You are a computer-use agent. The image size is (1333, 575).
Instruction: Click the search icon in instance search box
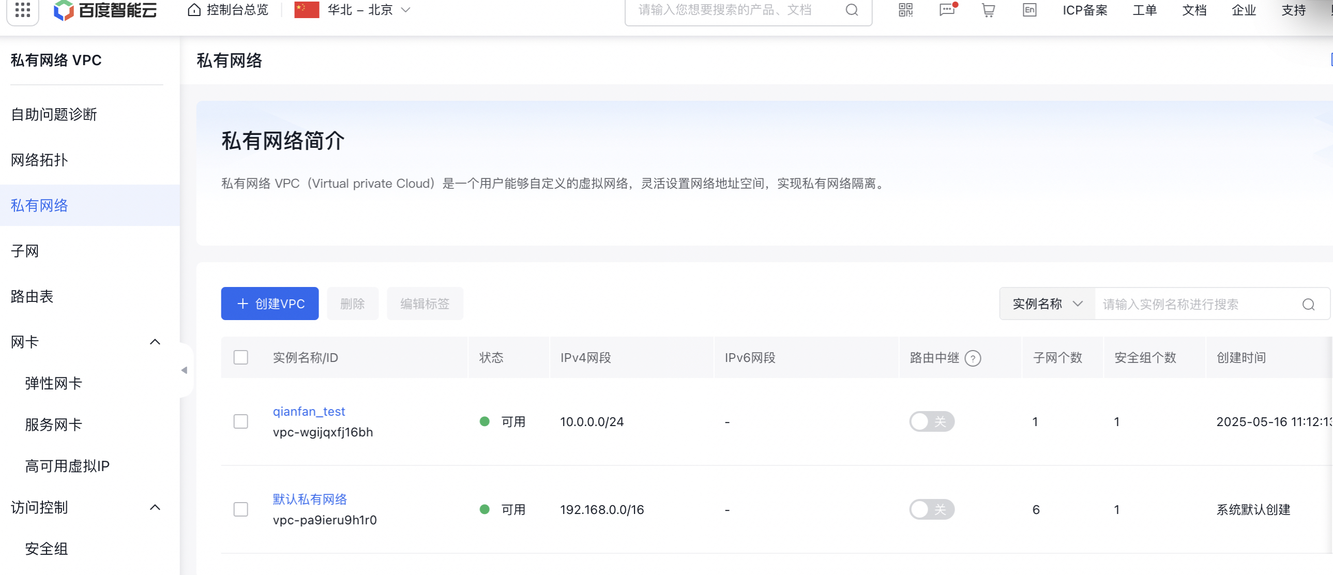(1309, 305)
